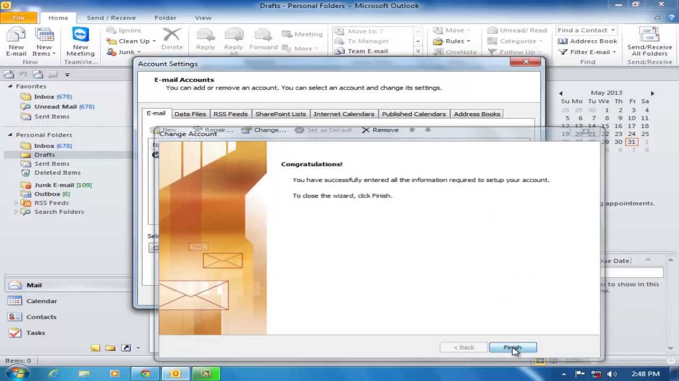The image size is (679, 381).
Task: Click the Windows Media Player taskbar icon
Action: 114,374
